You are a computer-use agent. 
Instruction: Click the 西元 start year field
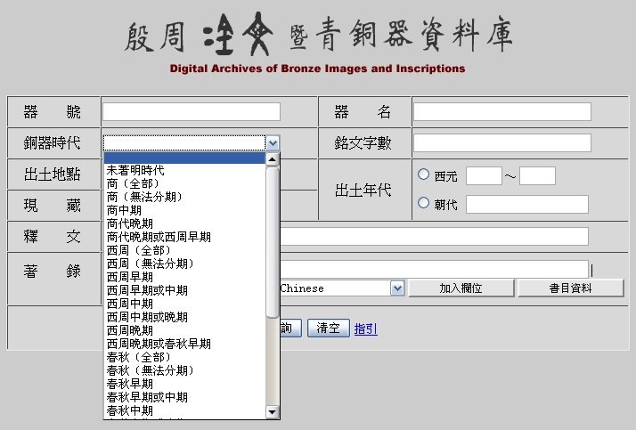[x=484, y=176]
